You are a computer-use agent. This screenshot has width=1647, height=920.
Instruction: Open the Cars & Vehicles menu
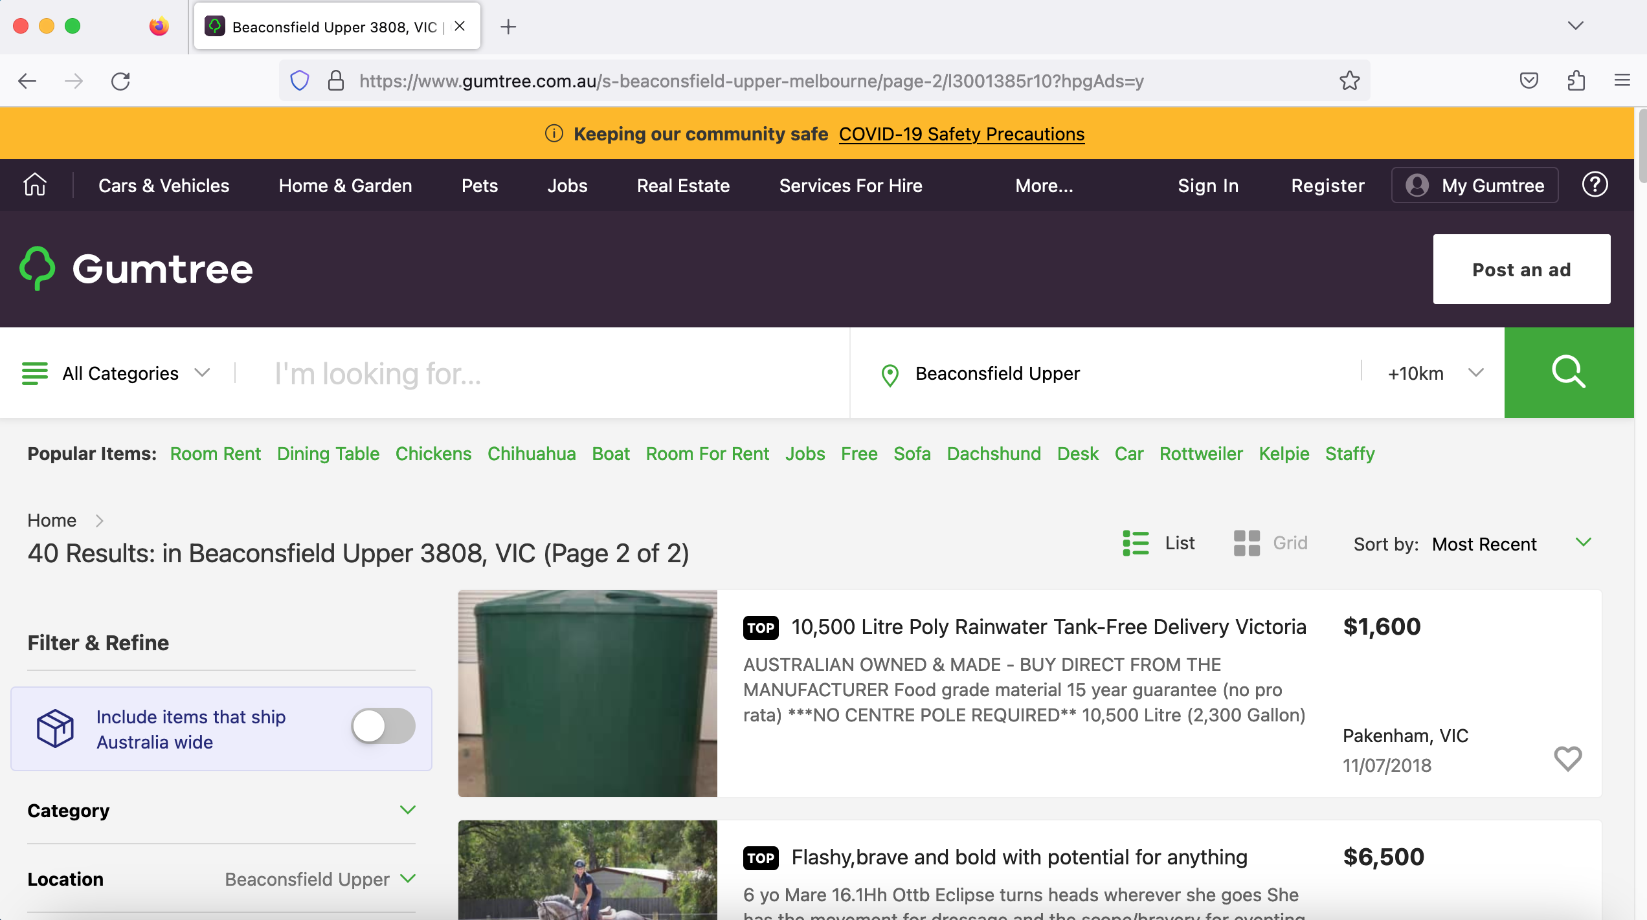pos(164,185)
